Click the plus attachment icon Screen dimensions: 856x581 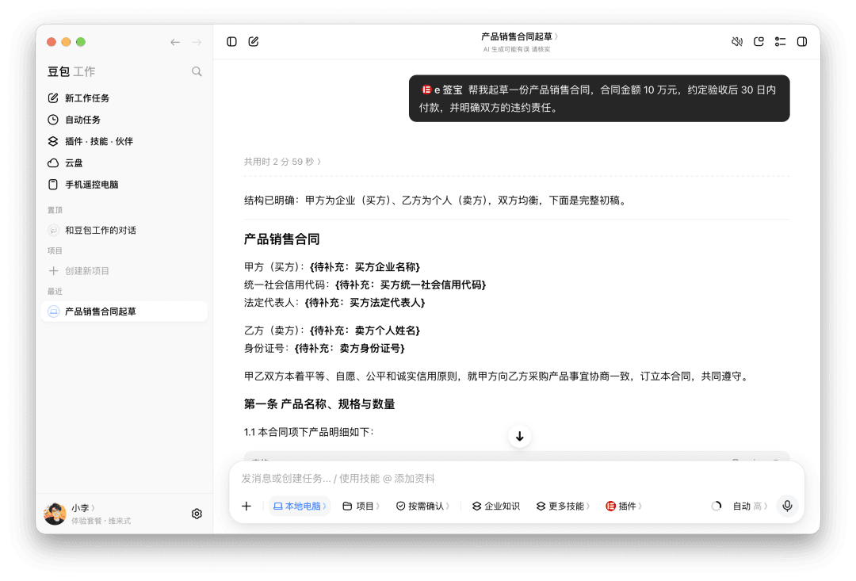click(246, 506)
